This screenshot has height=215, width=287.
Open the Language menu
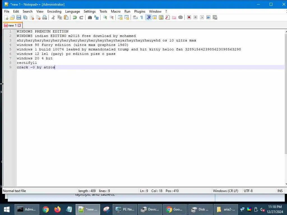73,11
